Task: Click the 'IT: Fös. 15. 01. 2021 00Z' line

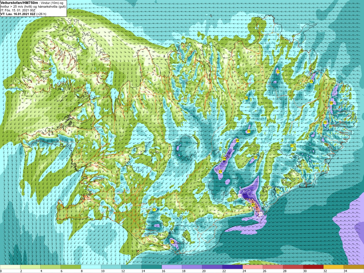Action: (x=18, y=10)
